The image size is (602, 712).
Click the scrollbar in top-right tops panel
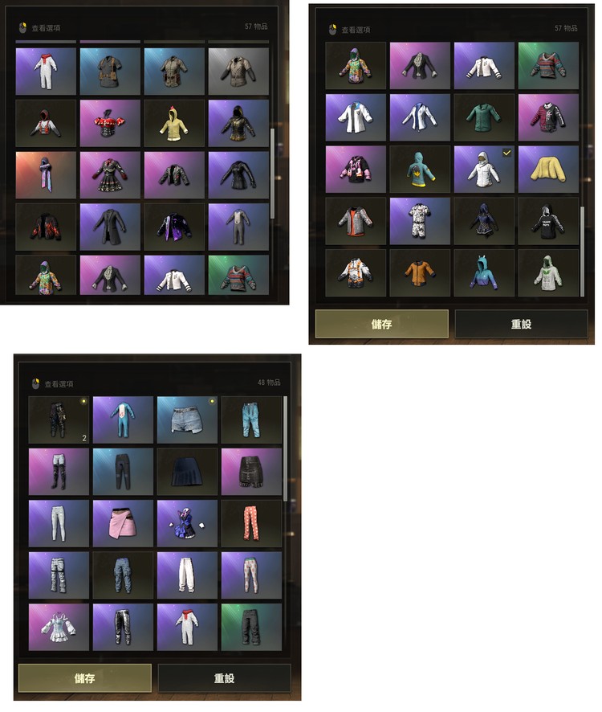pos(583,252)
